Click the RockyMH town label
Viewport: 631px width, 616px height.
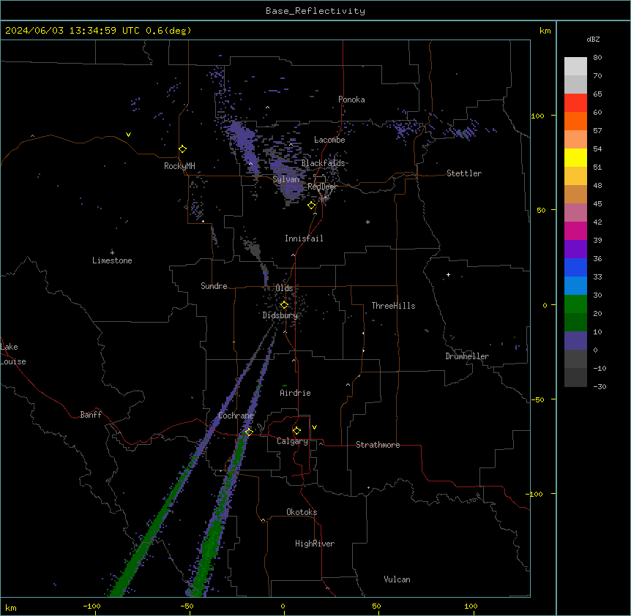(179, 166)
